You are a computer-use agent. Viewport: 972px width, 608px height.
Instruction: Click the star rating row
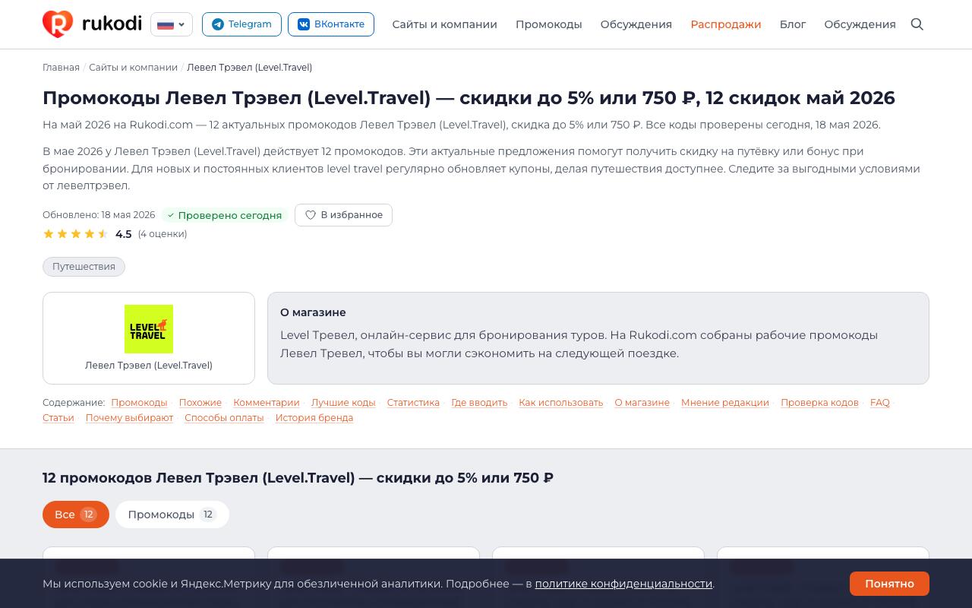point(76,234)
